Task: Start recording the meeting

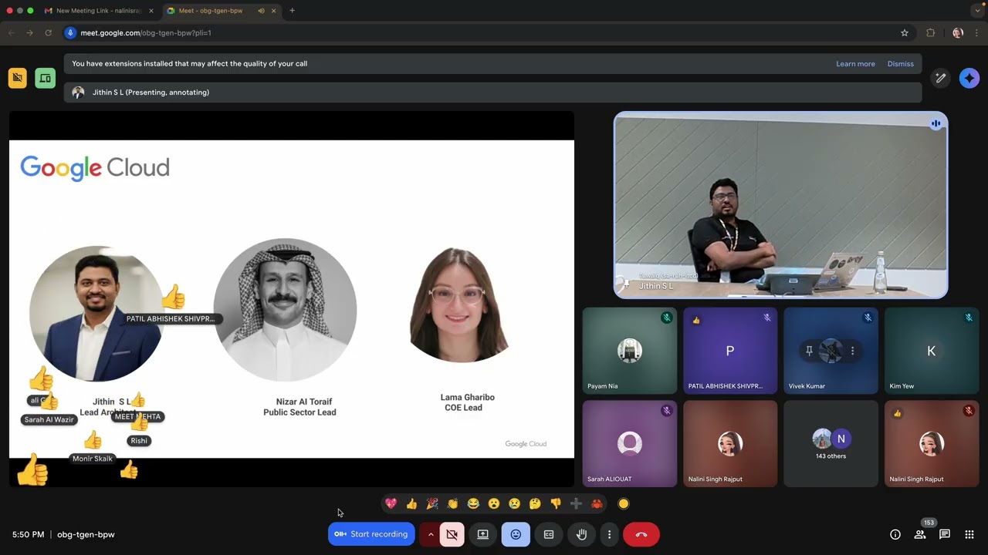Action: click(371, 534)
